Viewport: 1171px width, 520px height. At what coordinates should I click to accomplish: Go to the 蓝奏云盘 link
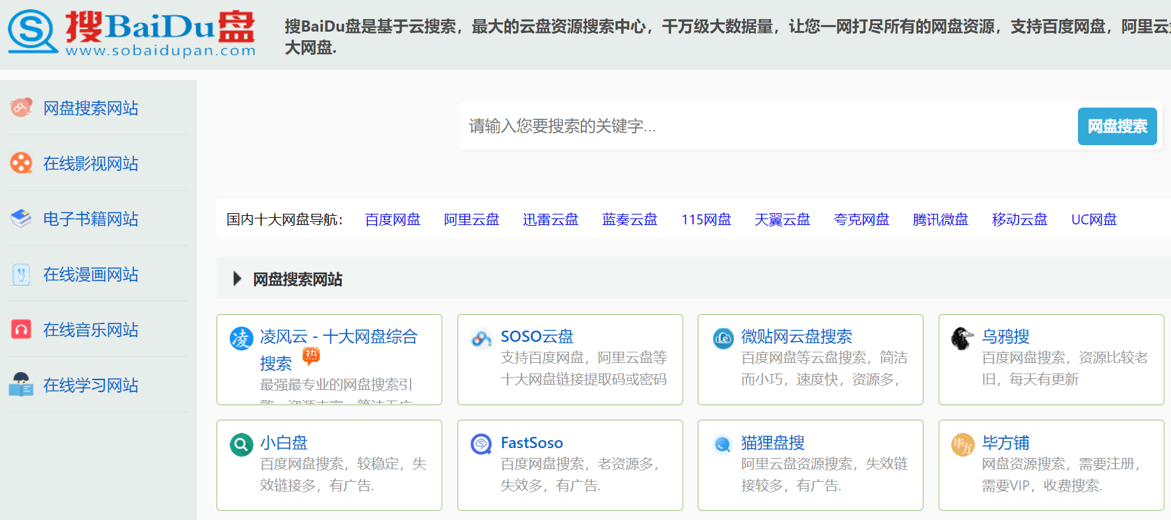click(630, 220)
